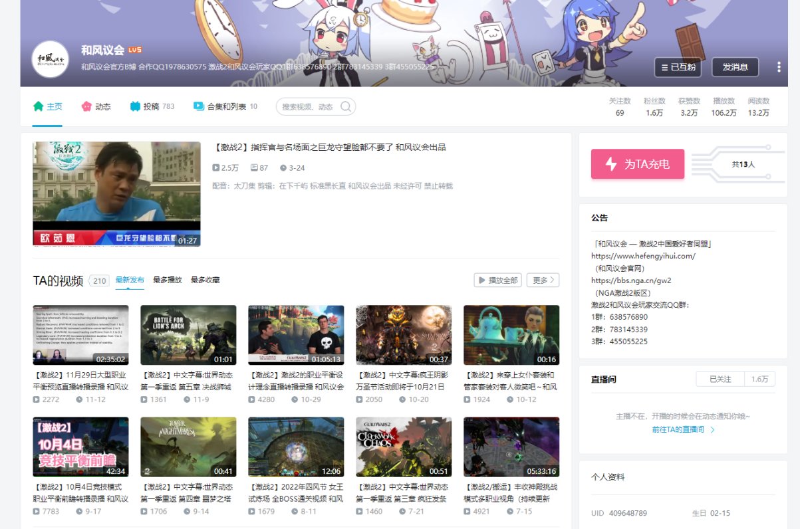The width and height of the screenshot is (800, 529).
Task: Click the LV5 level badge
Action: (135, 50)
